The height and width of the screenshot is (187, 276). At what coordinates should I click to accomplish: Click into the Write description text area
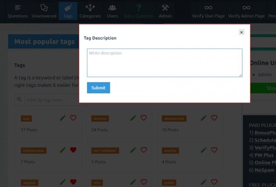[x=164, y=63]
